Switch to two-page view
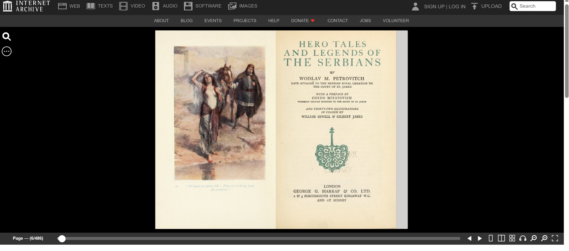 (x=501, y=238)
